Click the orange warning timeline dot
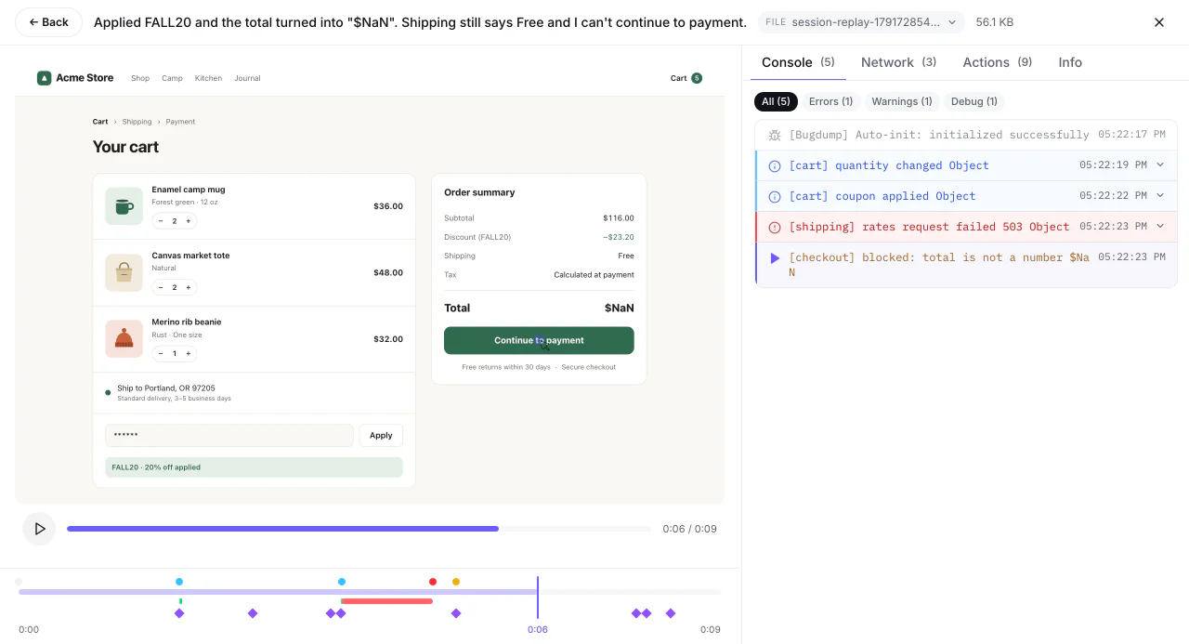 456,582
